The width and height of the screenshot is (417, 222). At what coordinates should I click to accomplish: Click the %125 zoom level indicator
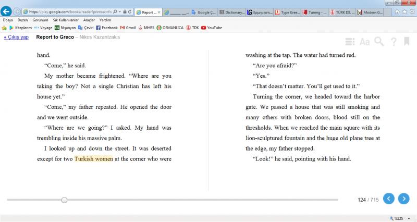click(x=396, y=218)
